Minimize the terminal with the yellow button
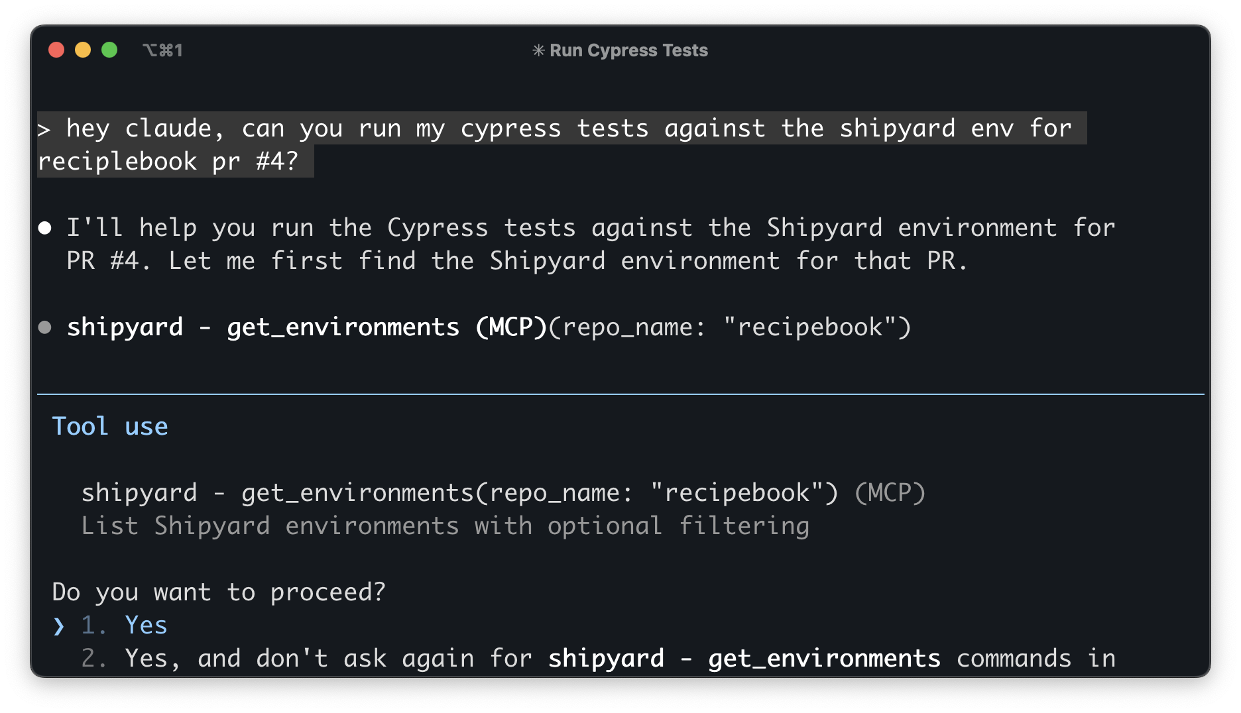The width and height of the screenshot is (1241, 713). (x=83, y=50)
